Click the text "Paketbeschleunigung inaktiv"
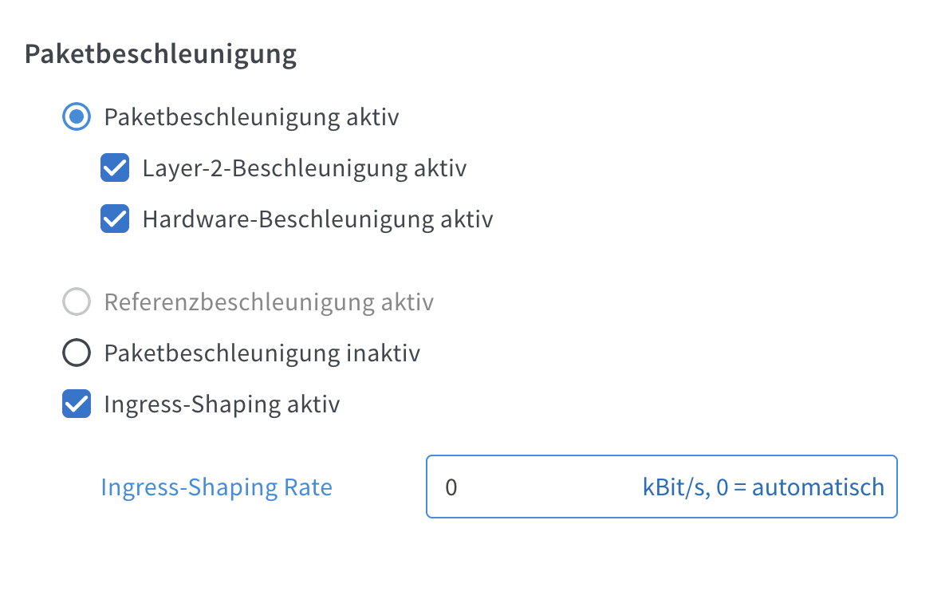Image resolution: width=941 pixels, height=603 pixels. 261,353
